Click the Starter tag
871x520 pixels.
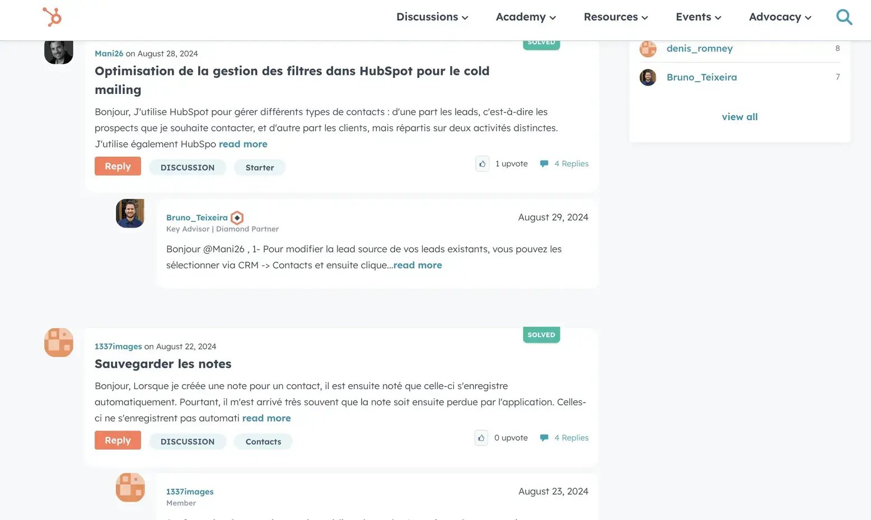pos(260,167)
